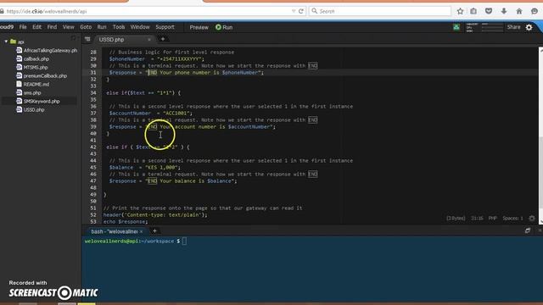The height and width of the screenshot is (305, 543).
Task: Open the Edit menu
Action: click(x=36, y=27)
